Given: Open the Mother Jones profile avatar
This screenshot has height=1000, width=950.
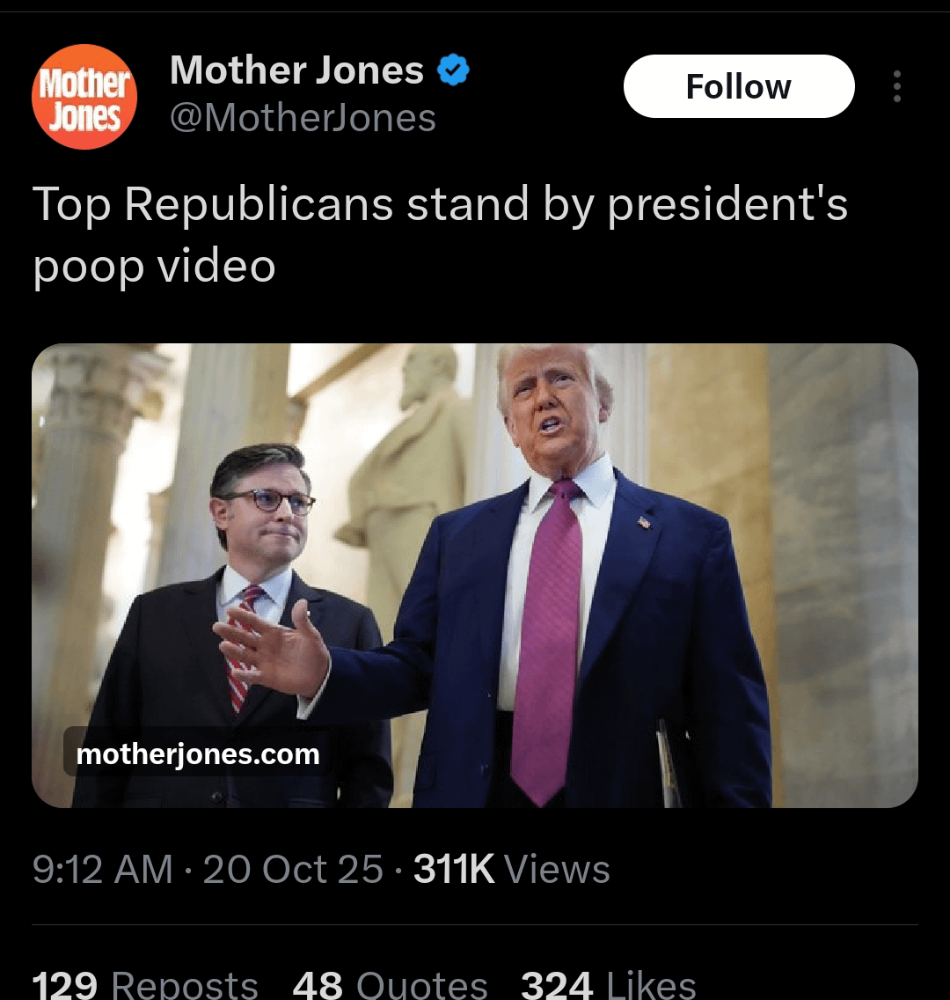Looking at the screenshot, I should (84, 97).
